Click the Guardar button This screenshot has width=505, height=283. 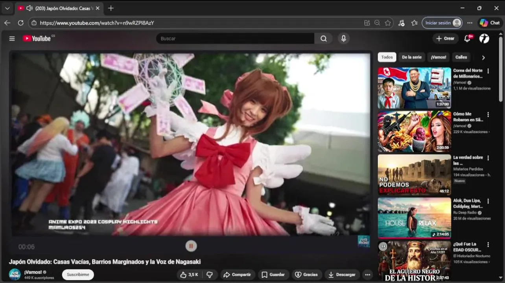tap(273, 274)
